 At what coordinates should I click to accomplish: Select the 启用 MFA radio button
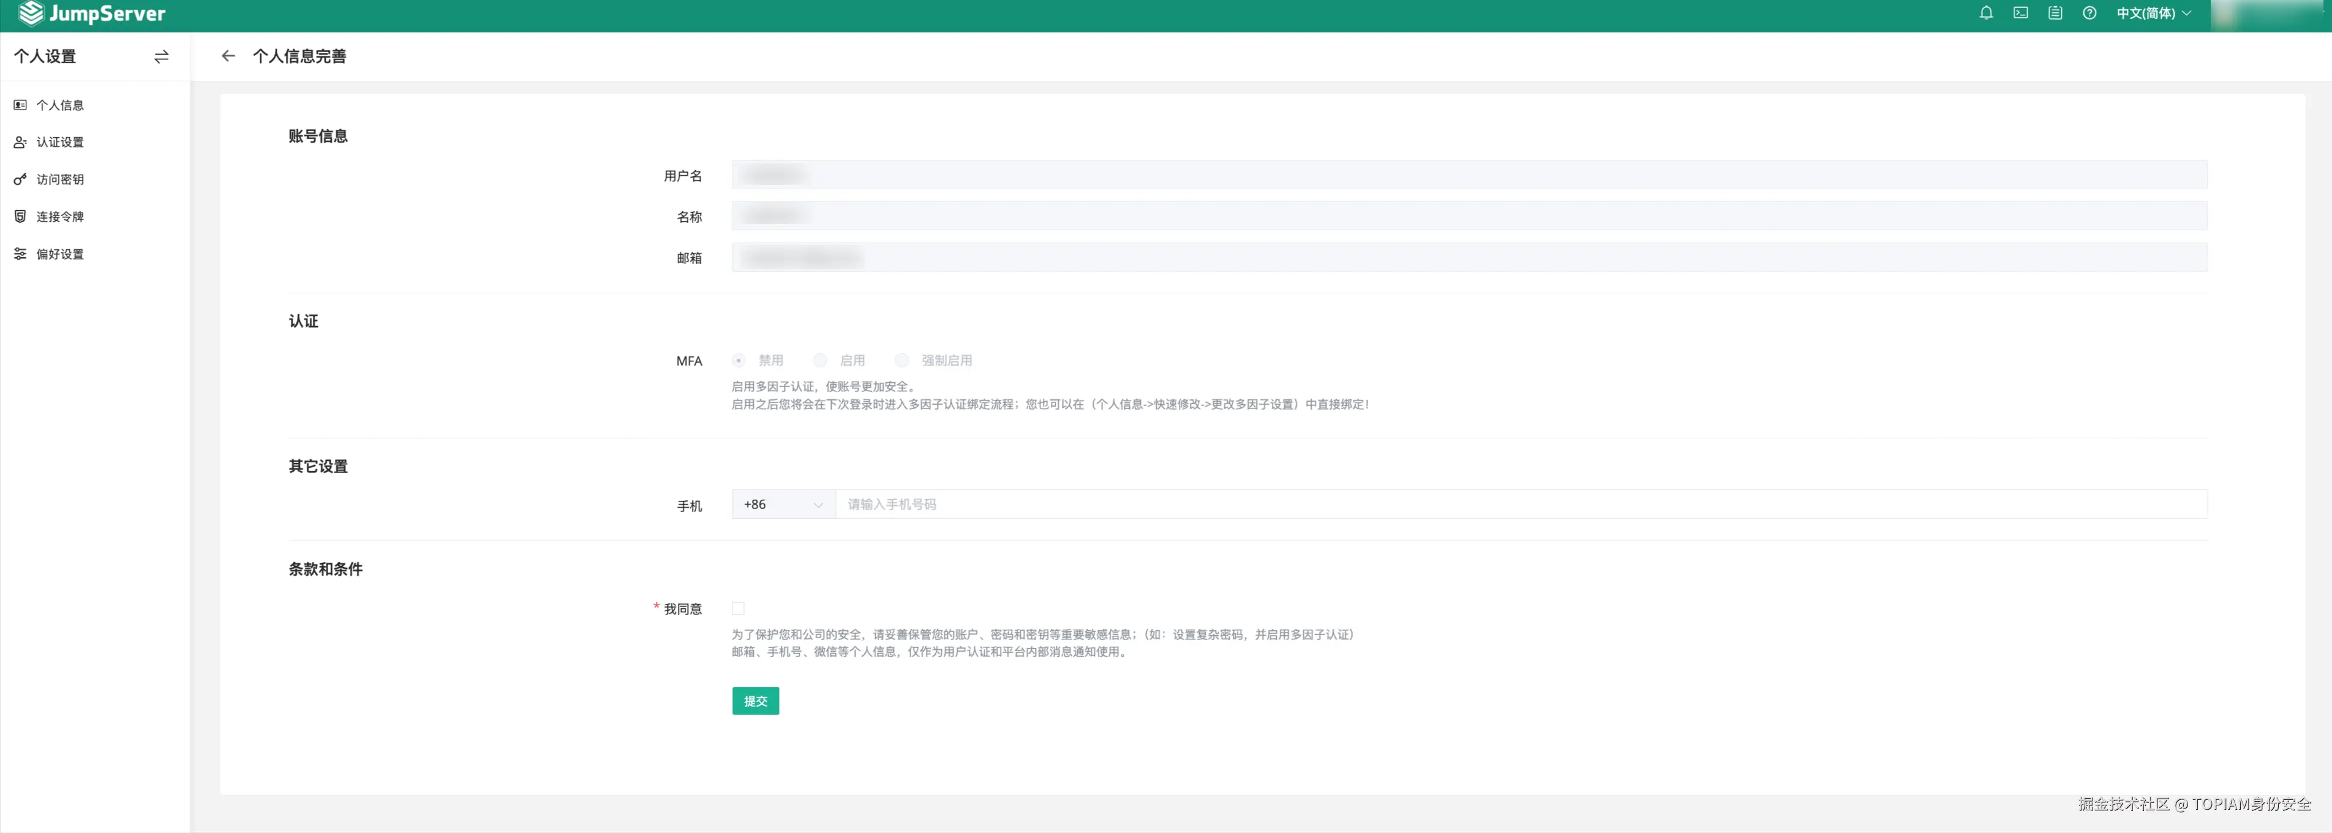coord(820,360)
